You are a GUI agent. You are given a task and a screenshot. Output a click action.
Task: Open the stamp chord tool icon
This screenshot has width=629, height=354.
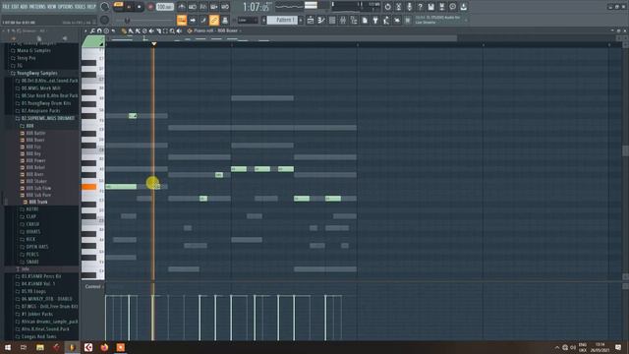[x=106, y=30]
